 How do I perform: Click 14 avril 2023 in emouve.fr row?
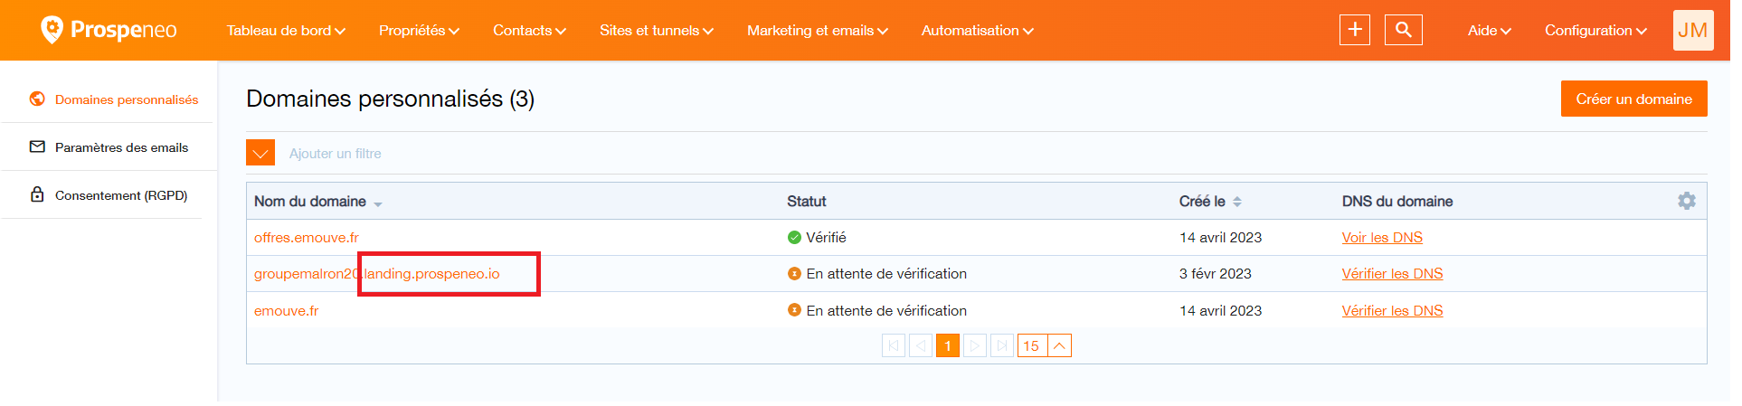pyautogui.click(x=1220, y=310)
